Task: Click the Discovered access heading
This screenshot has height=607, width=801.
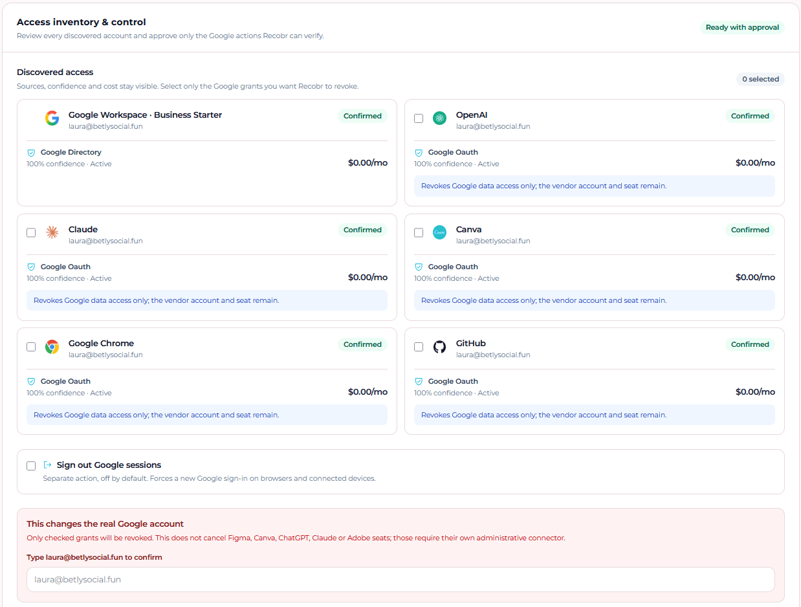Action: (x=55, y=72)
